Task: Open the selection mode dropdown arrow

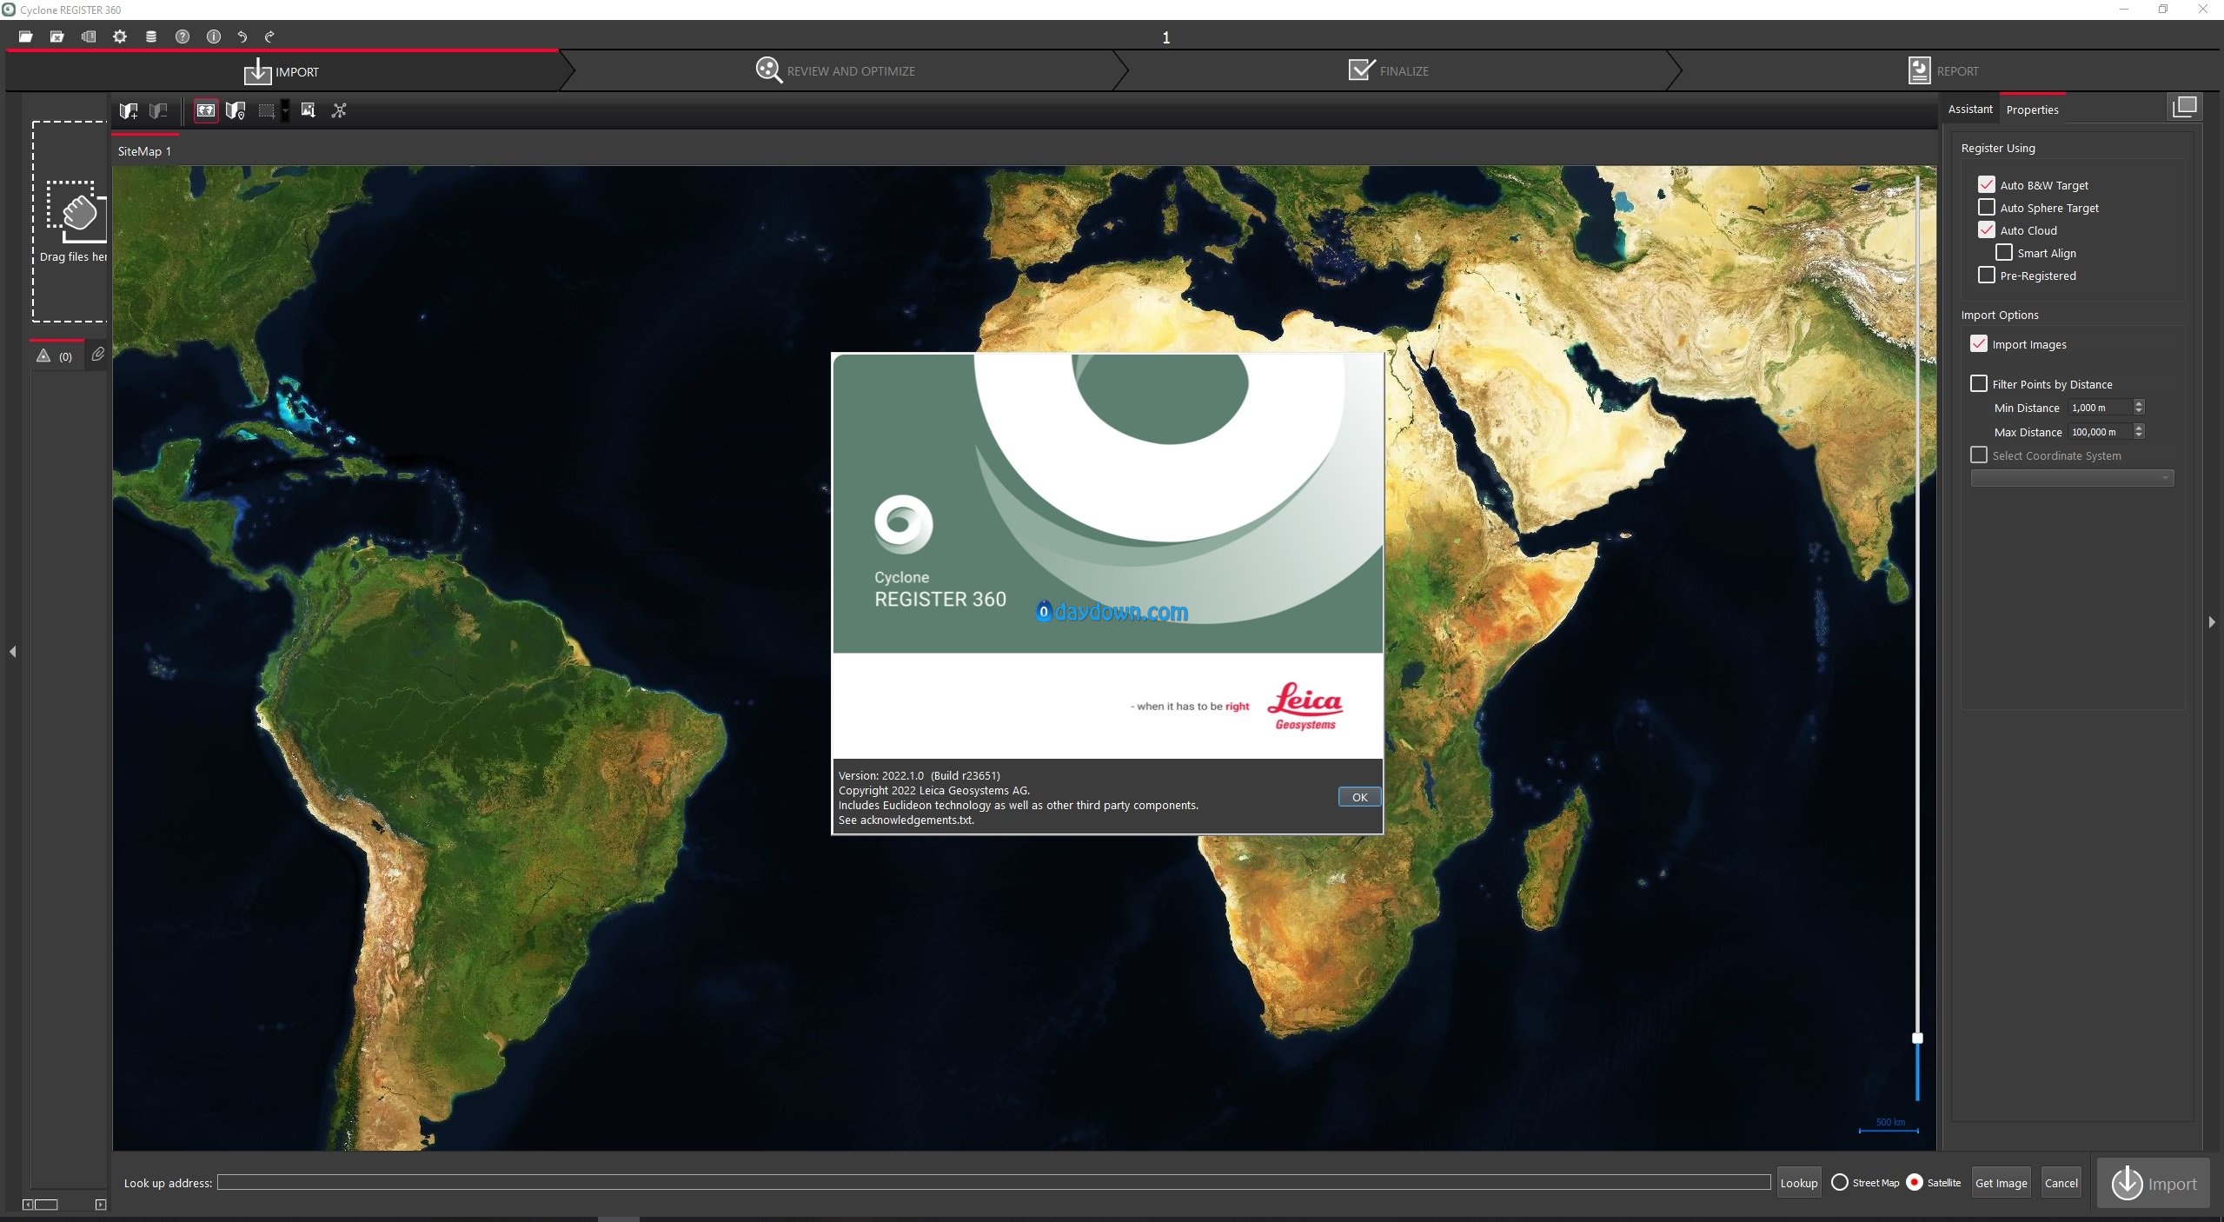Action: pyautogui.click(x=285, y=110)
